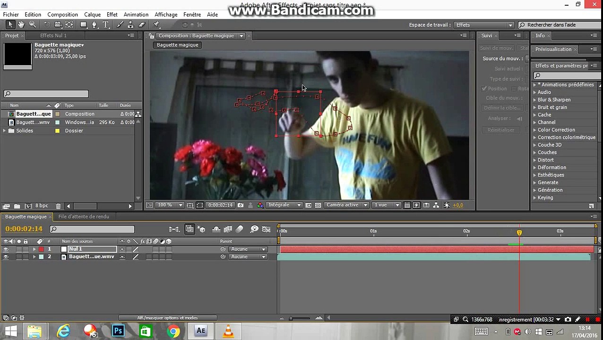Select the Eraser tool
This screenshot has width=603, height=340.
click(142, 25)
